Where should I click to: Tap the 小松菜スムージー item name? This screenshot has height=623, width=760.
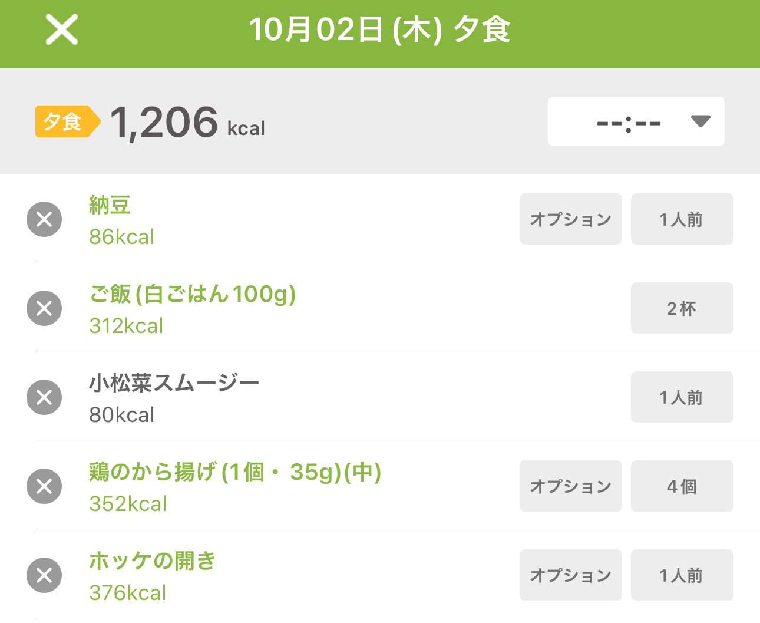click(x=174, y=384)
